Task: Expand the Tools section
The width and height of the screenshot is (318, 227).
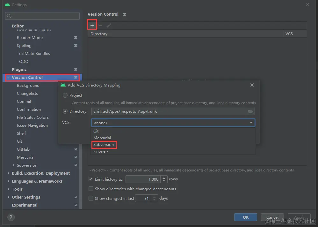Action: click(8, 189)
